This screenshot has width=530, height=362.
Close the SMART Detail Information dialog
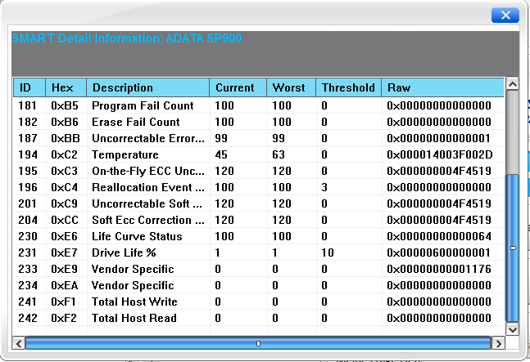[x=505, y=16]
